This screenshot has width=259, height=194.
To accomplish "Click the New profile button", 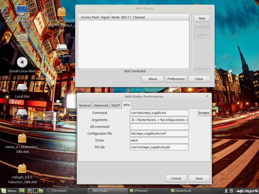I will pos(202,18).
